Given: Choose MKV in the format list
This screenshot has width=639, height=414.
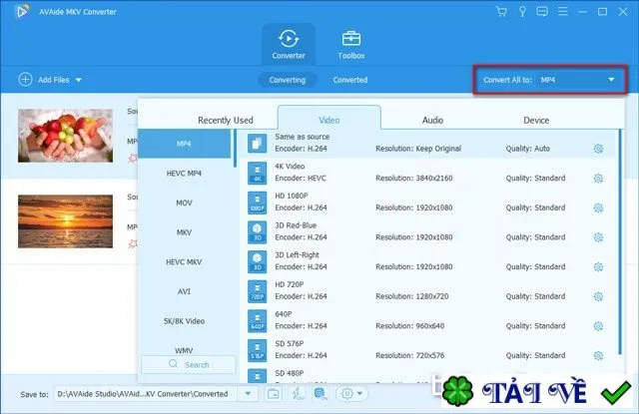Looking at the screenshot, I should (184, 232).
